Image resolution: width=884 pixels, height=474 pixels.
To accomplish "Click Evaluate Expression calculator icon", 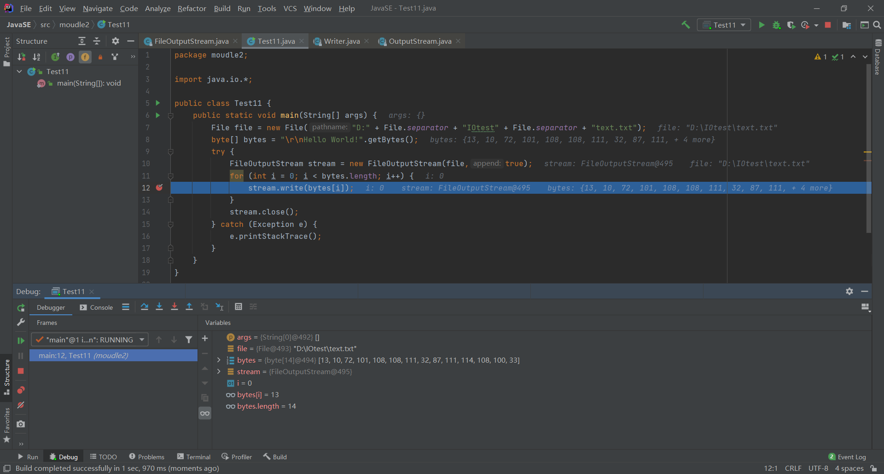I will coord(238,307).
